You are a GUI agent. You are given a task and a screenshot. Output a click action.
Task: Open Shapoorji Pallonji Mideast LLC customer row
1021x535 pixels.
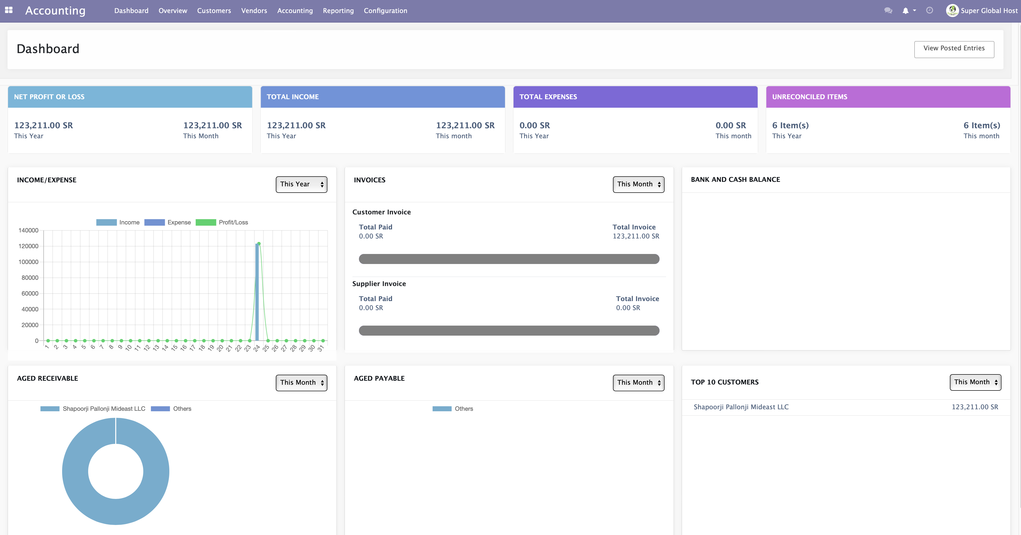pos(741,407)
